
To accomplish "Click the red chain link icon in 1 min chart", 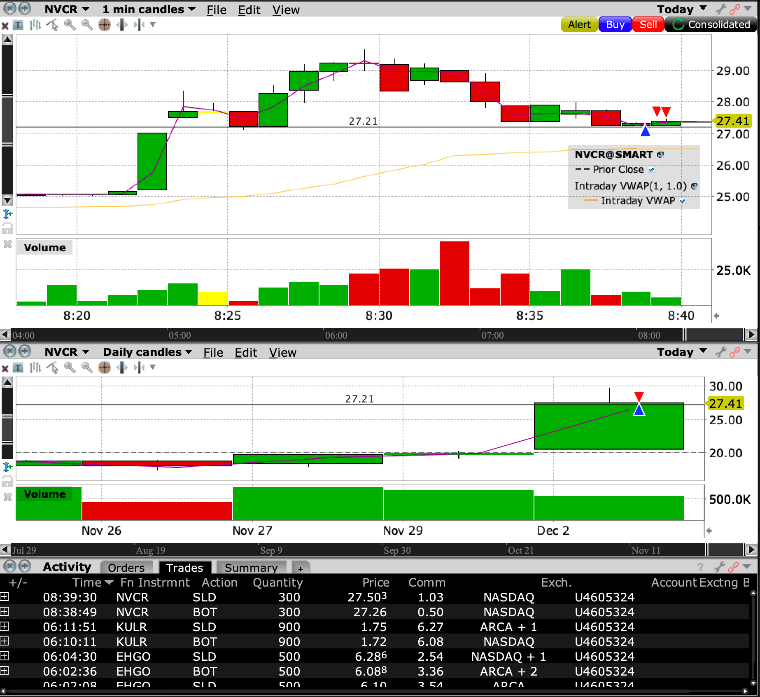I will coord(734,9).
